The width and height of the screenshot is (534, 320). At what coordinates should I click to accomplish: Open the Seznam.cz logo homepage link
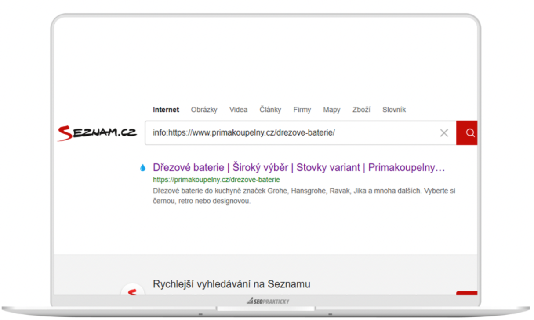97,133
